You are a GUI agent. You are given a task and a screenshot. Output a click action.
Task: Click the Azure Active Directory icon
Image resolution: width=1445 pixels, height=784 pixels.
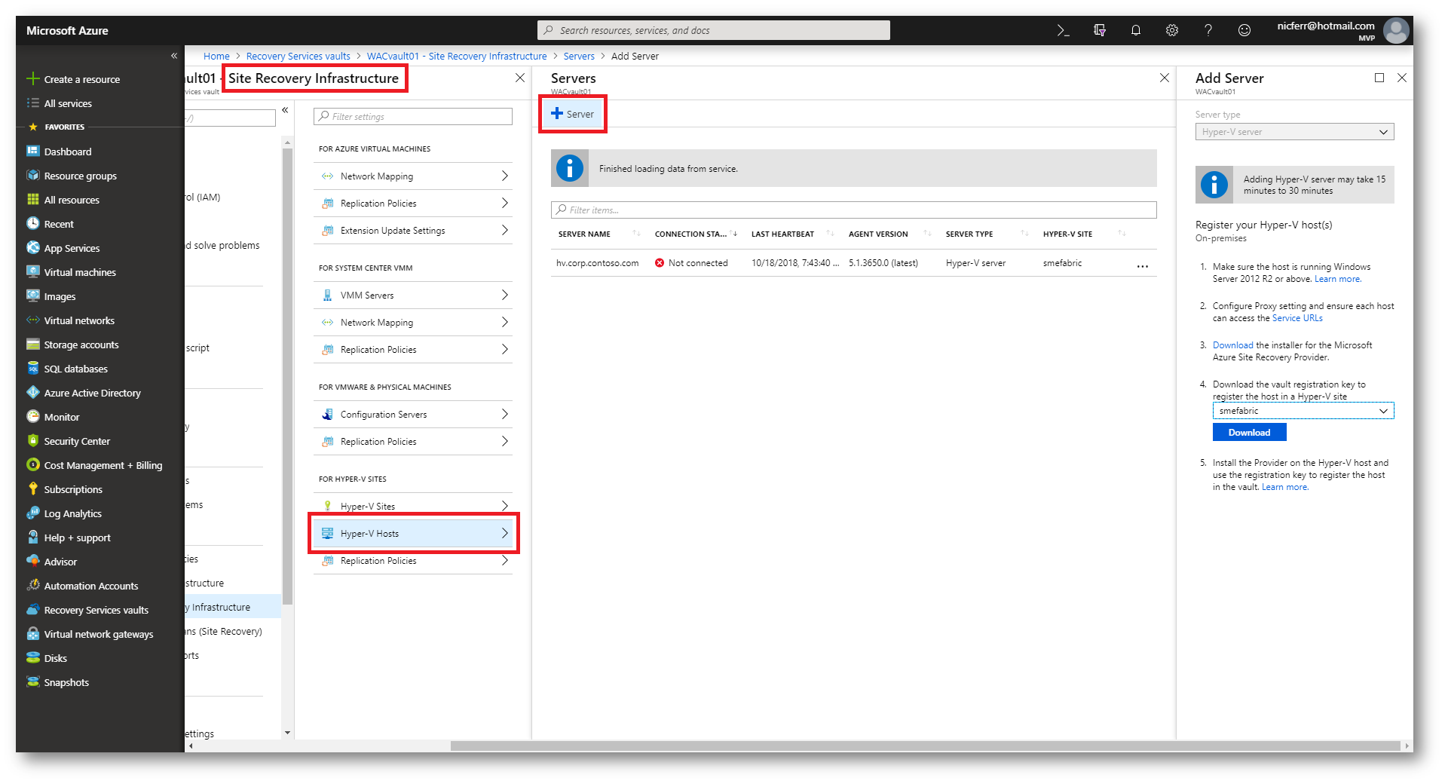coord(33,393)
